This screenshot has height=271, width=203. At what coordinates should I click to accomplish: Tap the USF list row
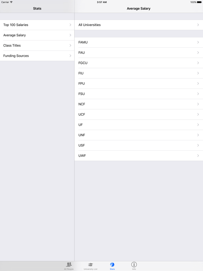(x=139, y=145)
